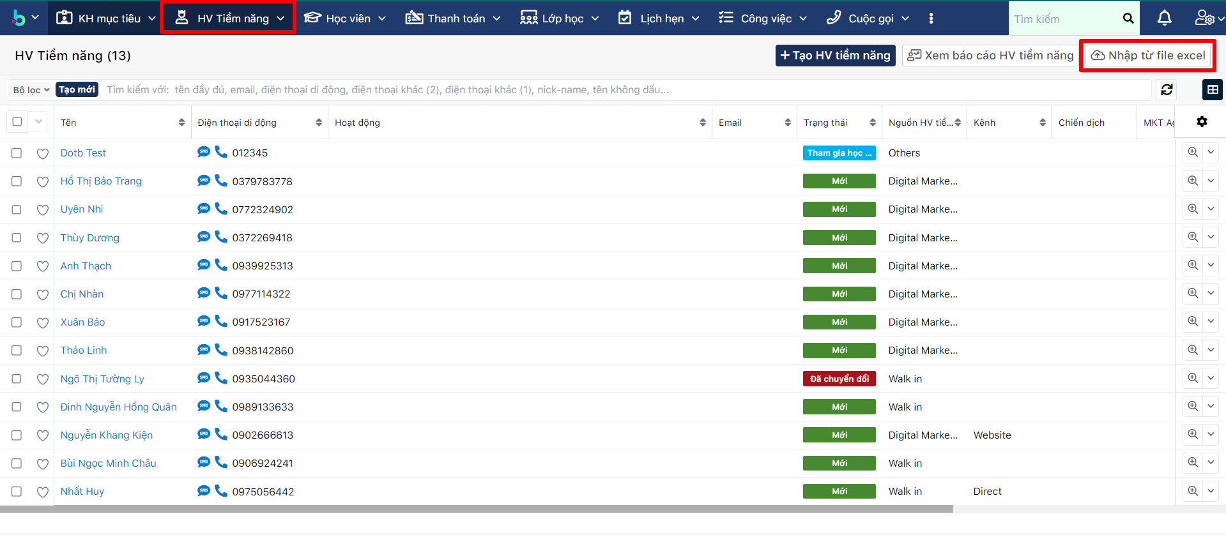Expand the Bộ lọc filter dropdown
Viewport: 1226px width, 535px height.
coord(31,90)
